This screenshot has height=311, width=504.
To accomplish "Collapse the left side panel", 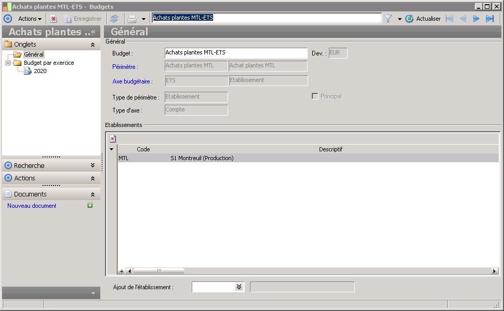I will (93, 32).
